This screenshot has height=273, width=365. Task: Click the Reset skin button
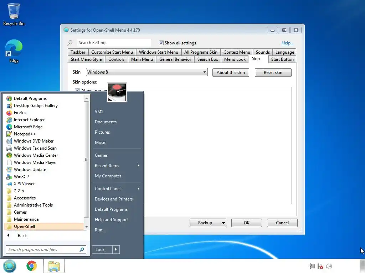pos(273,73)
